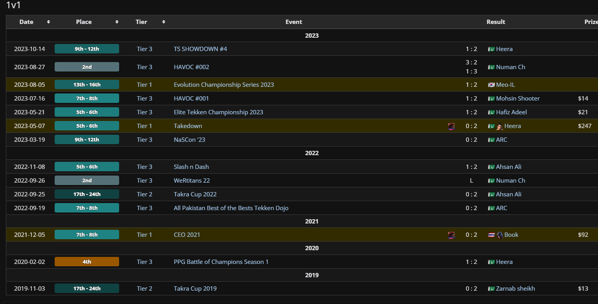Go to the CEO 2021 event page

(187, 235)
